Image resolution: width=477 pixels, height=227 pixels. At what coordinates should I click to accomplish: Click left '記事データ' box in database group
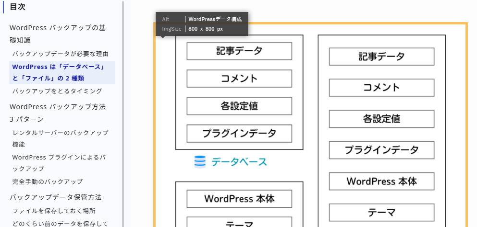coord(239,51)
